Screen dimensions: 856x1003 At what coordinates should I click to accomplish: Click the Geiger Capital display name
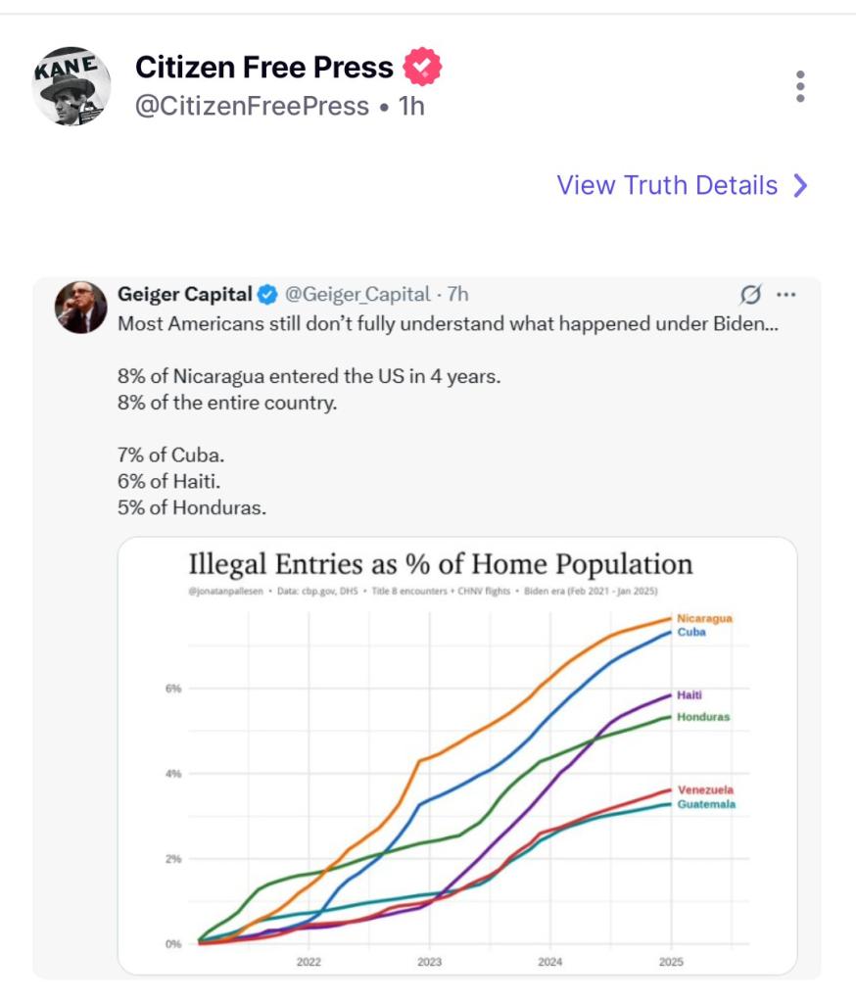(184, 294)
